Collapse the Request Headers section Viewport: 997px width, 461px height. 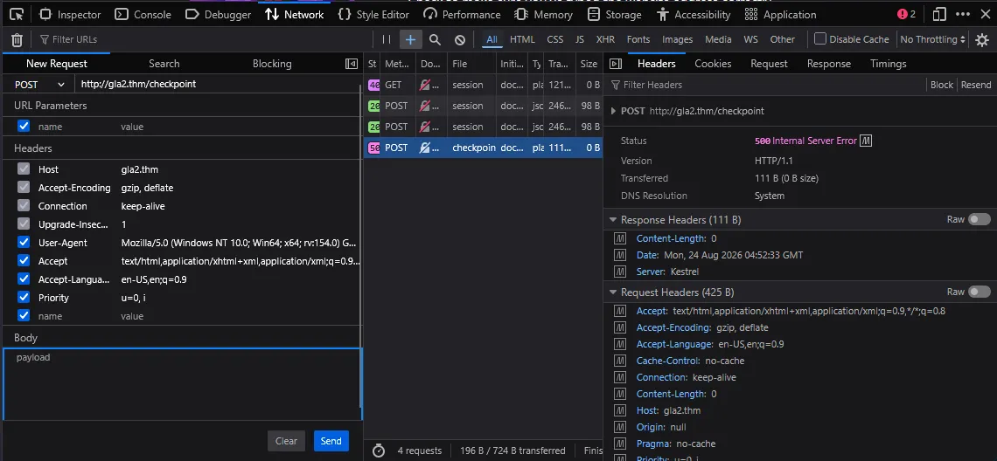pyautogui.click(x=613, y=292)
